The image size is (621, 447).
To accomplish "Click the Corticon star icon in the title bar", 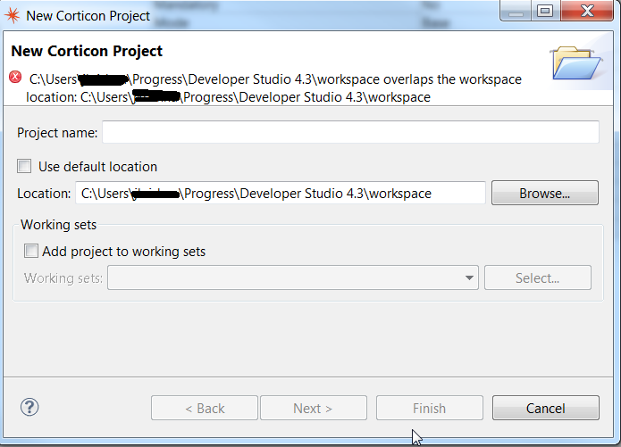I will [x=12, y=15].
